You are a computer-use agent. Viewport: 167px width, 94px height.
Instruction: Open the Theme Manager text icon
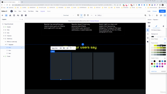18,15
